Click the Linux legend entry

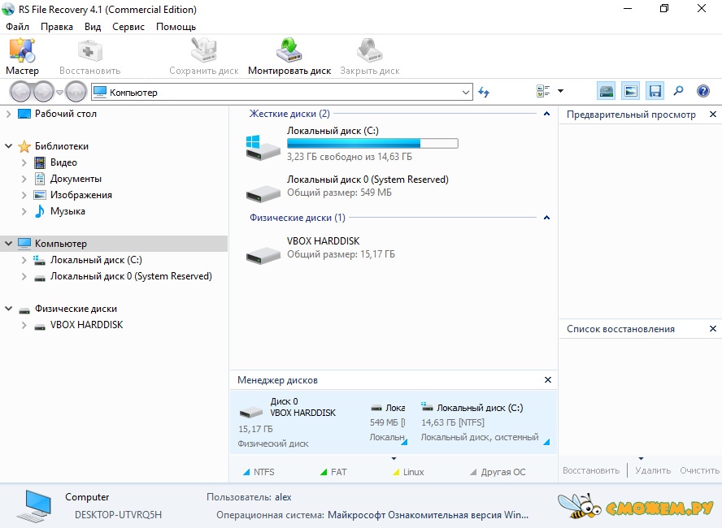coord(408,472)
